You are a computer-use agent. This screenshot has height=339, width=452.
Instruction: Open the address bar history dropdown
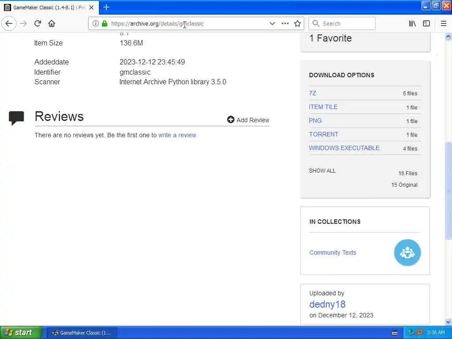272,23
